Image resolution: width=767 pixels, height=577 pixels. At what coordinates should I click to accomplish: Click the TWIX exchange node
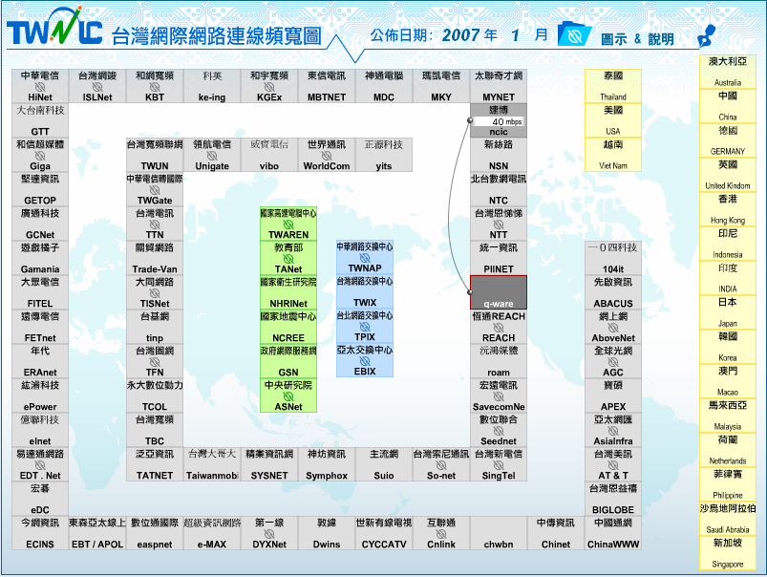point(365,291)
